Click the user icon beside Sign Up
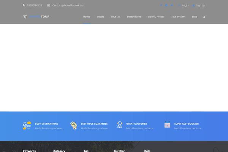Image resolution: width=228 pixels, height=152 pixels. [x=193, y=5]
